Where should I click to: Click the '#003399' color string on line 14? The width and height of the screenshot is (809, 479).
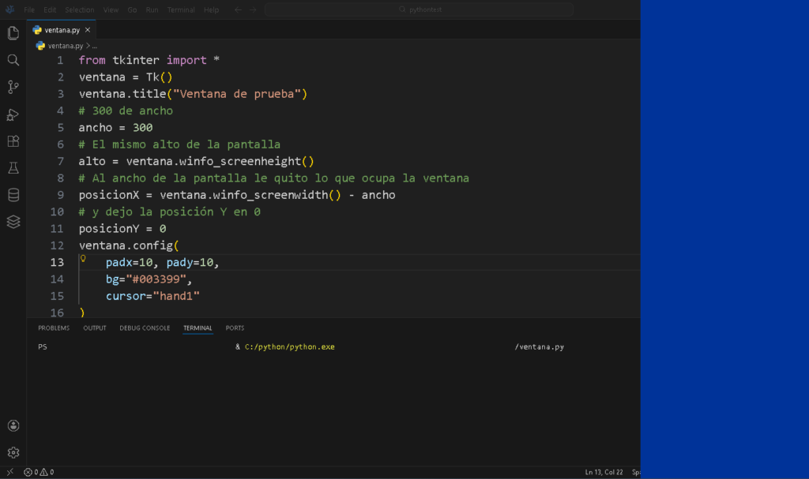[x=156, y=279]
